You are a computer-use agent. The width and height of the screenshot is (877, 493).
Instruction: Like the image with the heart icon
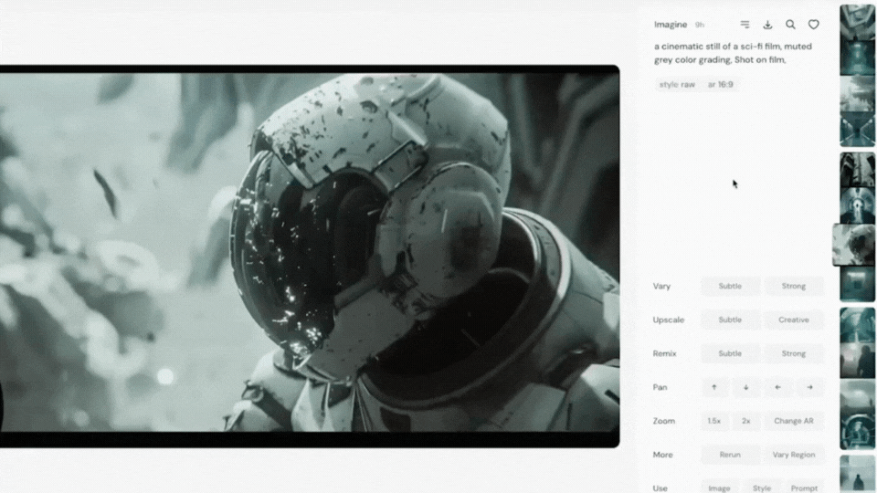[x=814, y=25]
